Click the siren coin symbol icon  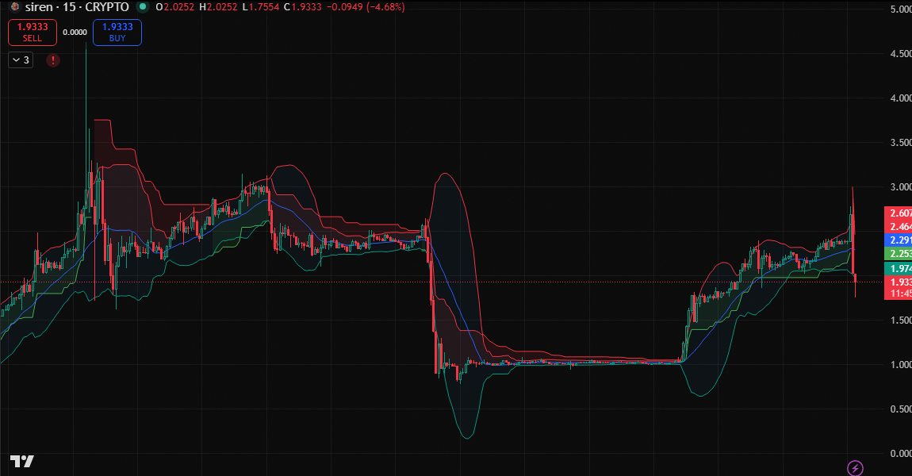pos(15,7)
